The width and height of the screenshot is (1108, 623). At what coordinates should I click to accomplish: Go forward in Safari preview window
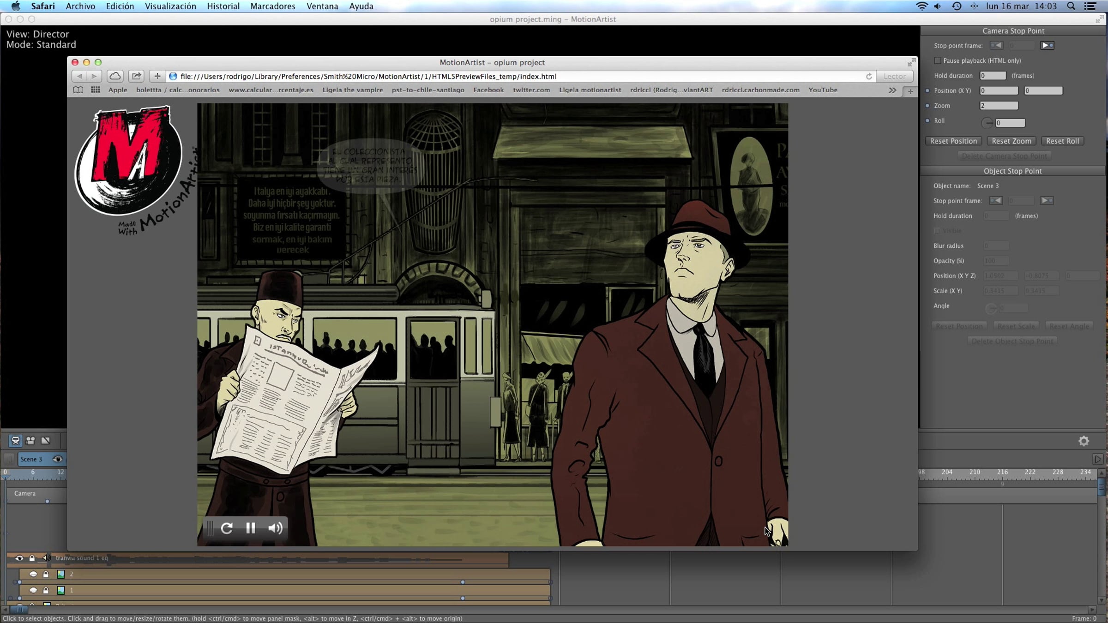(94, 76)
